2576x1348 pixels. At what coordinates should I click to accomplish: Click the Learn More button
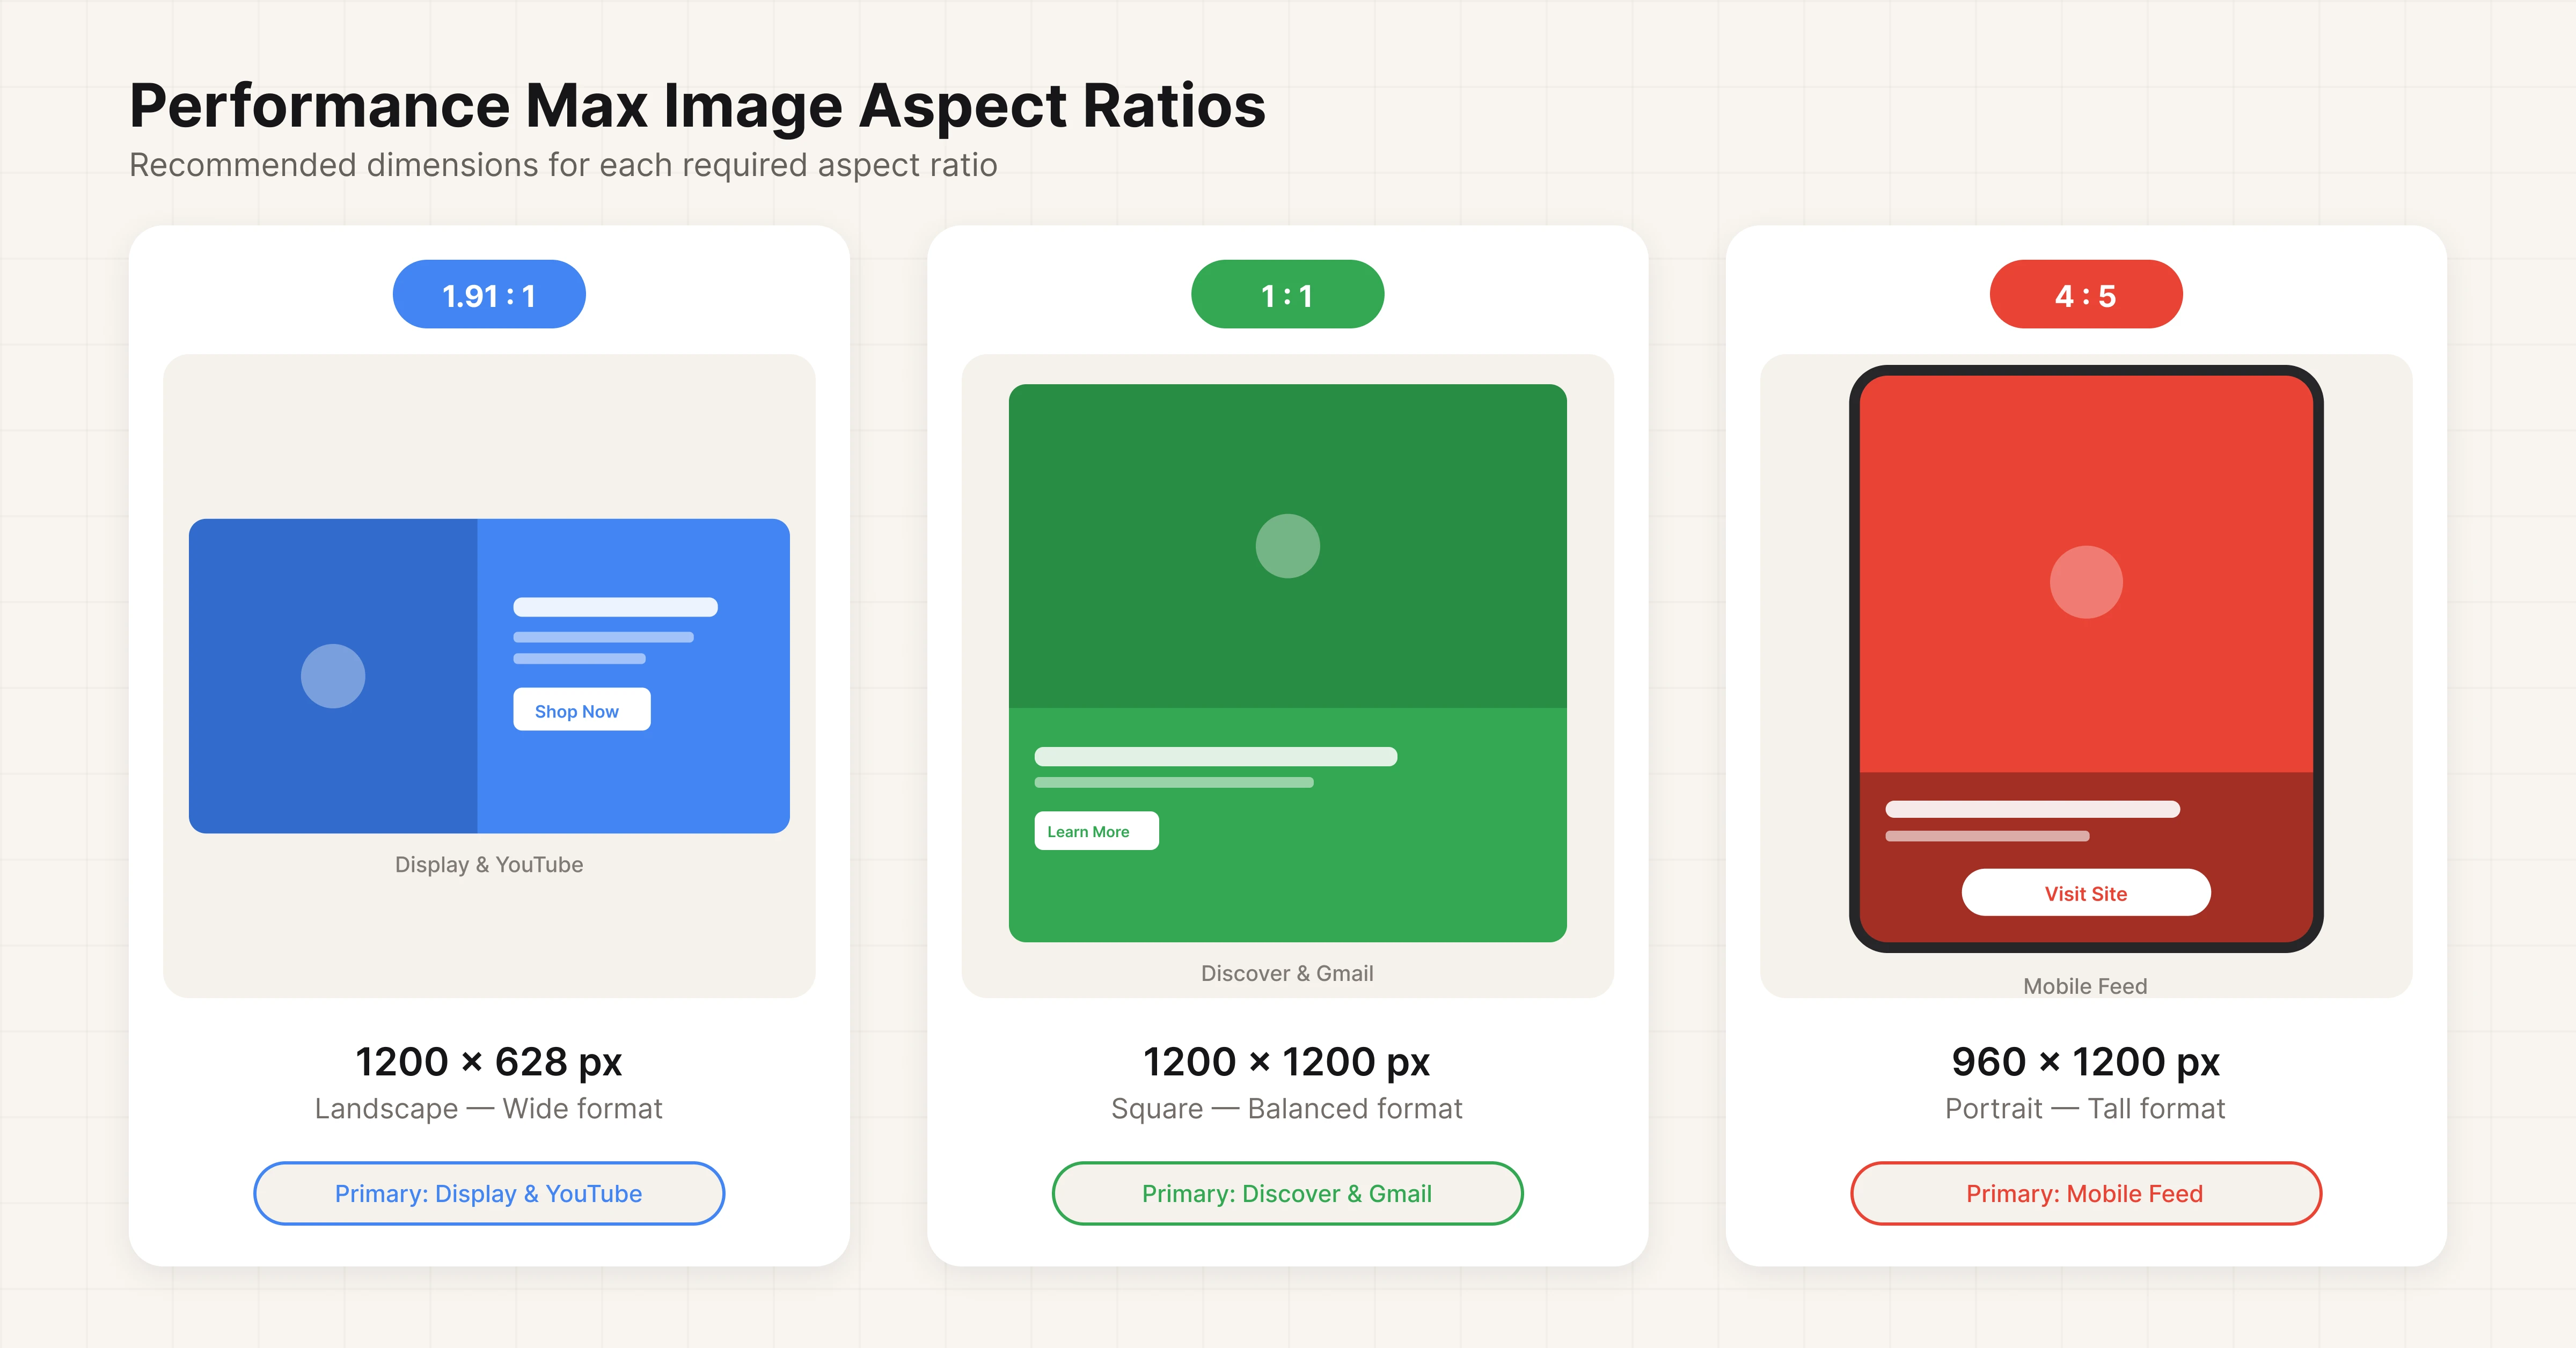[x=1096, y=831]
